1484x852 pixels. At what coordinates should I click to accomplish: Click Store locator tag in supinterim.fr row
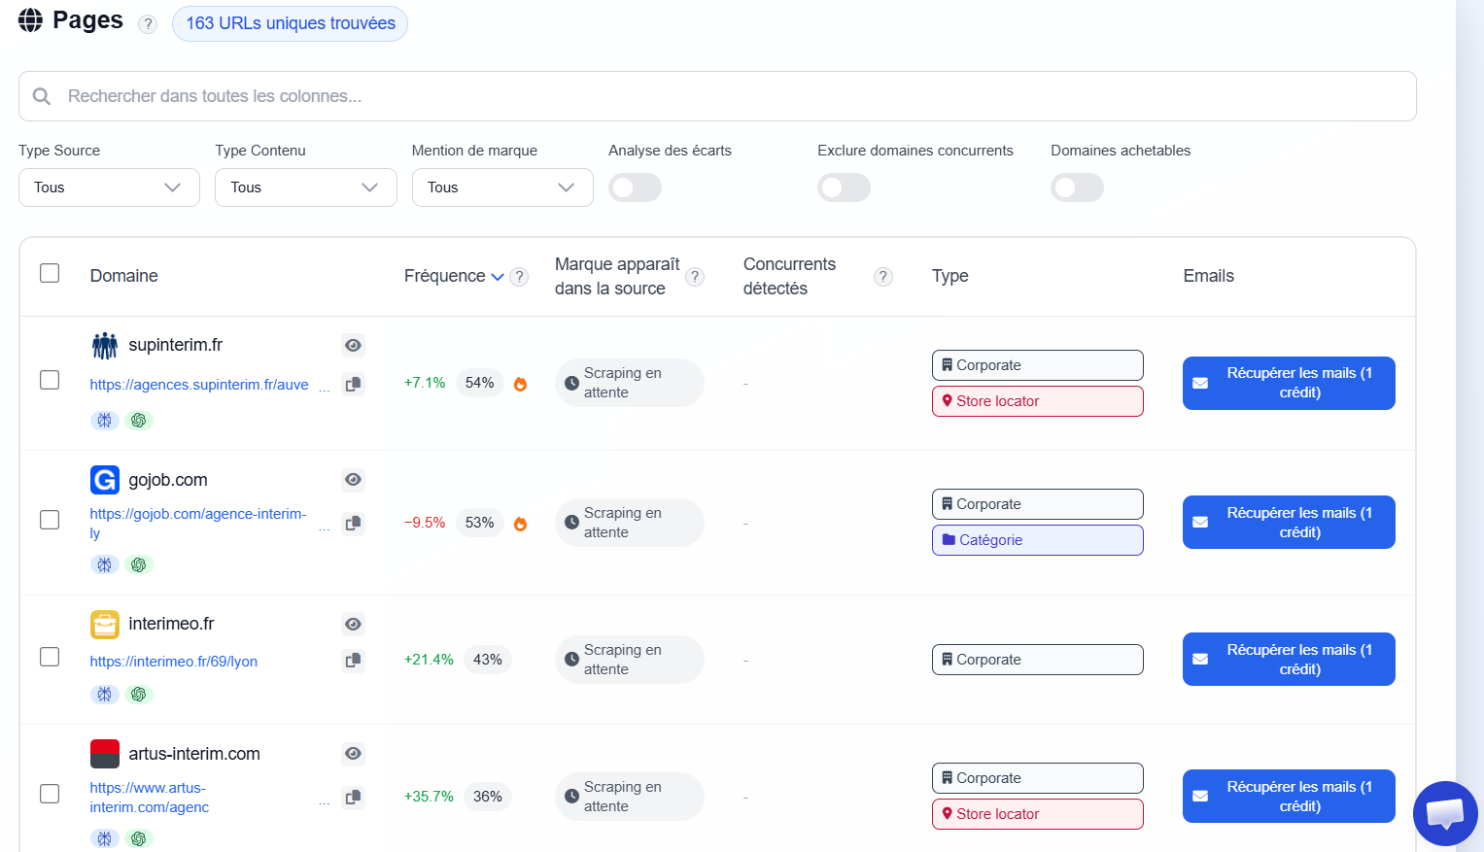pos(1038,401)
